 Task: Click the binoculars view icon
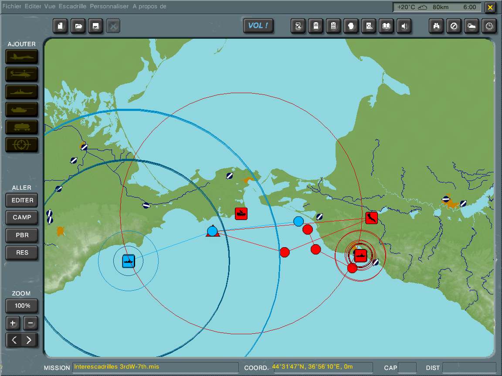point(436,26)
